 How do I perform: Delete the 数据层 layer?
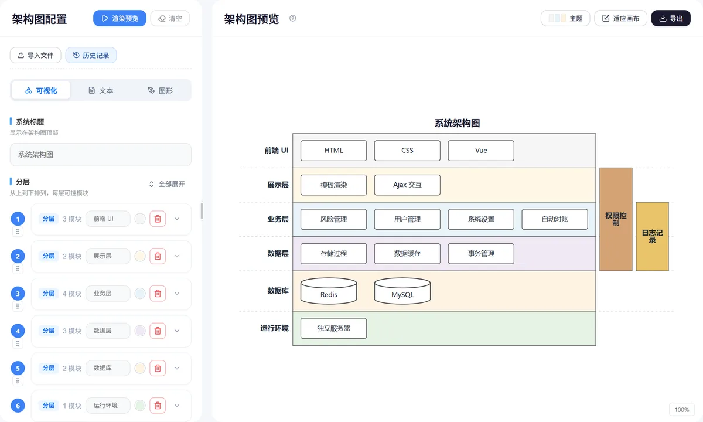158,331
